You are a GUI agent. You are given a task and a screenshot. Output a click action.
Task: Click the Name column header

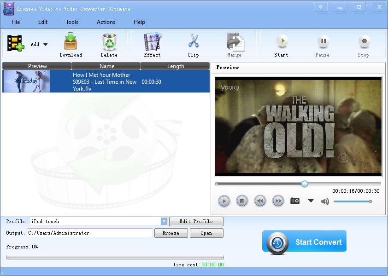point(106,66)
